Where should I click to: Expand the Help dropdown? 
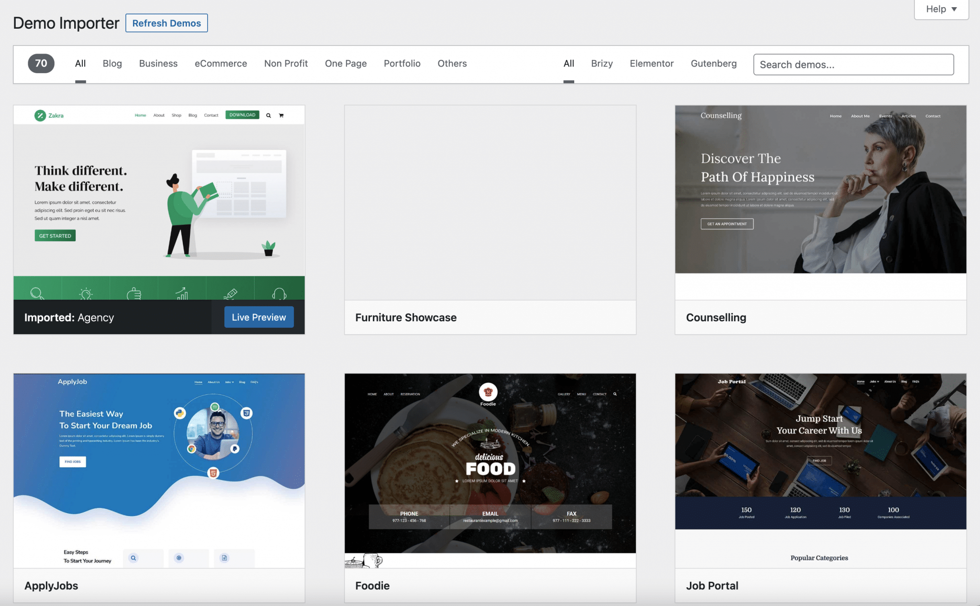(941, 9)
